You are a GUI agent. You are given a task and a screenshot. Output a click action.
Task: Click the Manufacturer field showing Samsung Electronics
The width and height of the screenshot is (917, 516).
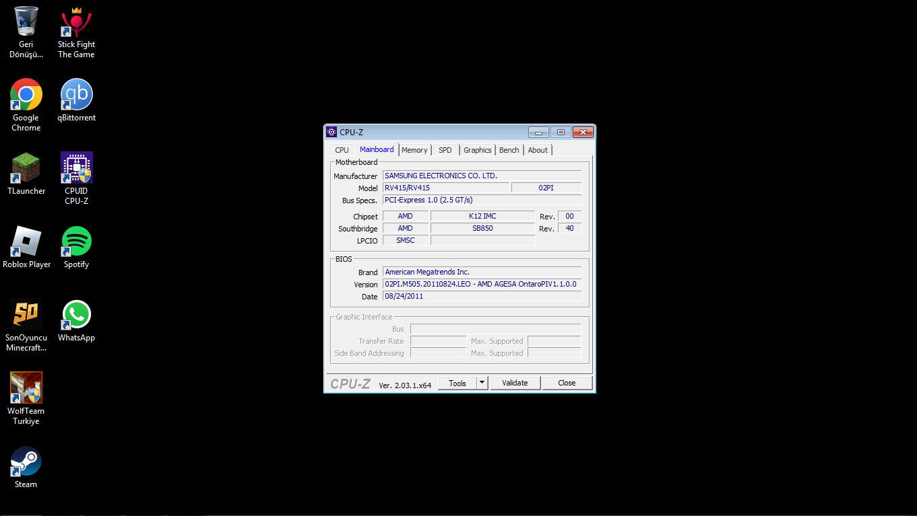tap(482, 176)
